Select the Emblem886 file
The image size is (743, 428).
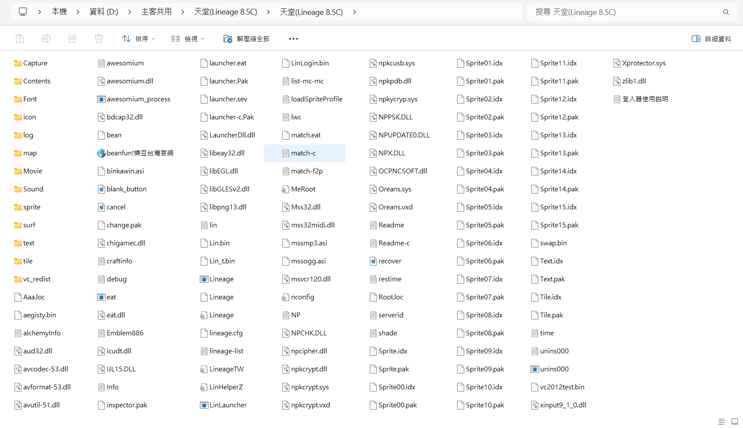pyautogui.click(x=121, y=333)
